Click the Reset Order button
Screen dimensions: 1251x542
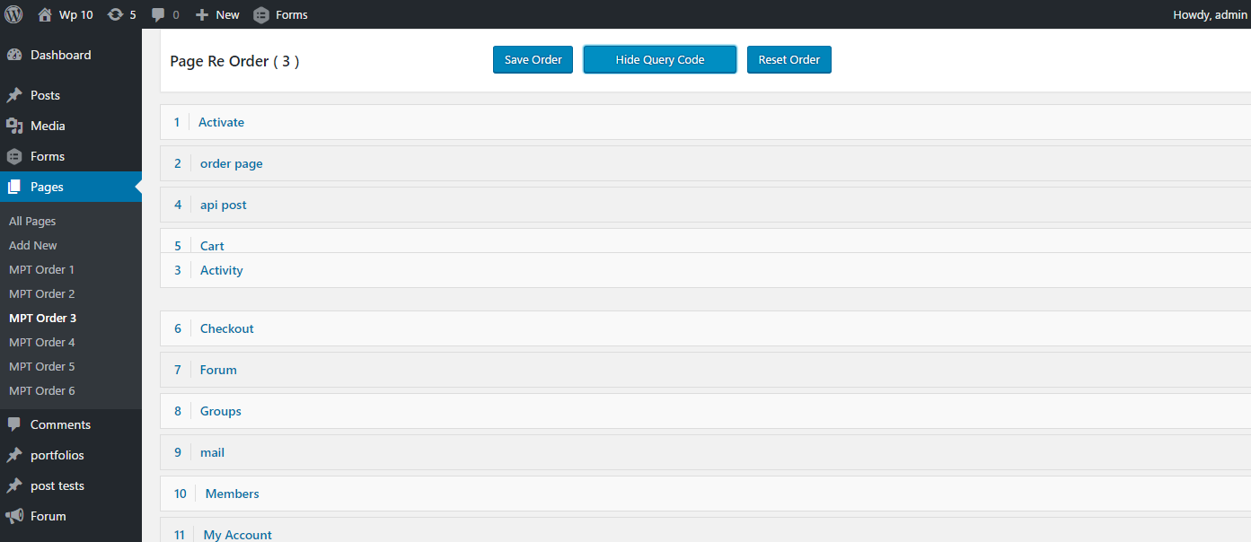[x=789, y=60]
